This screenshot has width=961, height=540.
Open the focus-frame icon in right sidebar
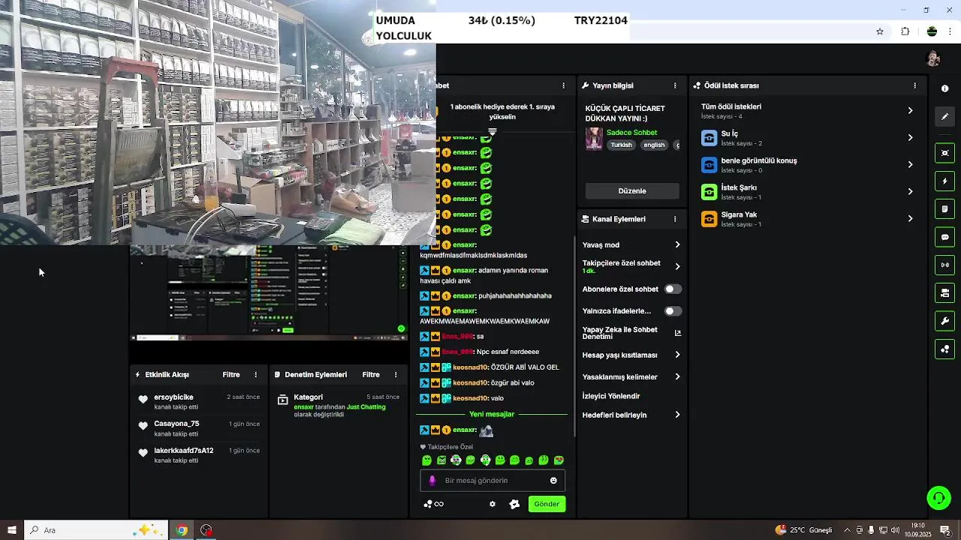944,153
